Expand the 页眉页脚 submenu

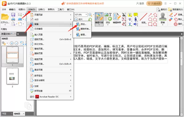pos(50,15)
